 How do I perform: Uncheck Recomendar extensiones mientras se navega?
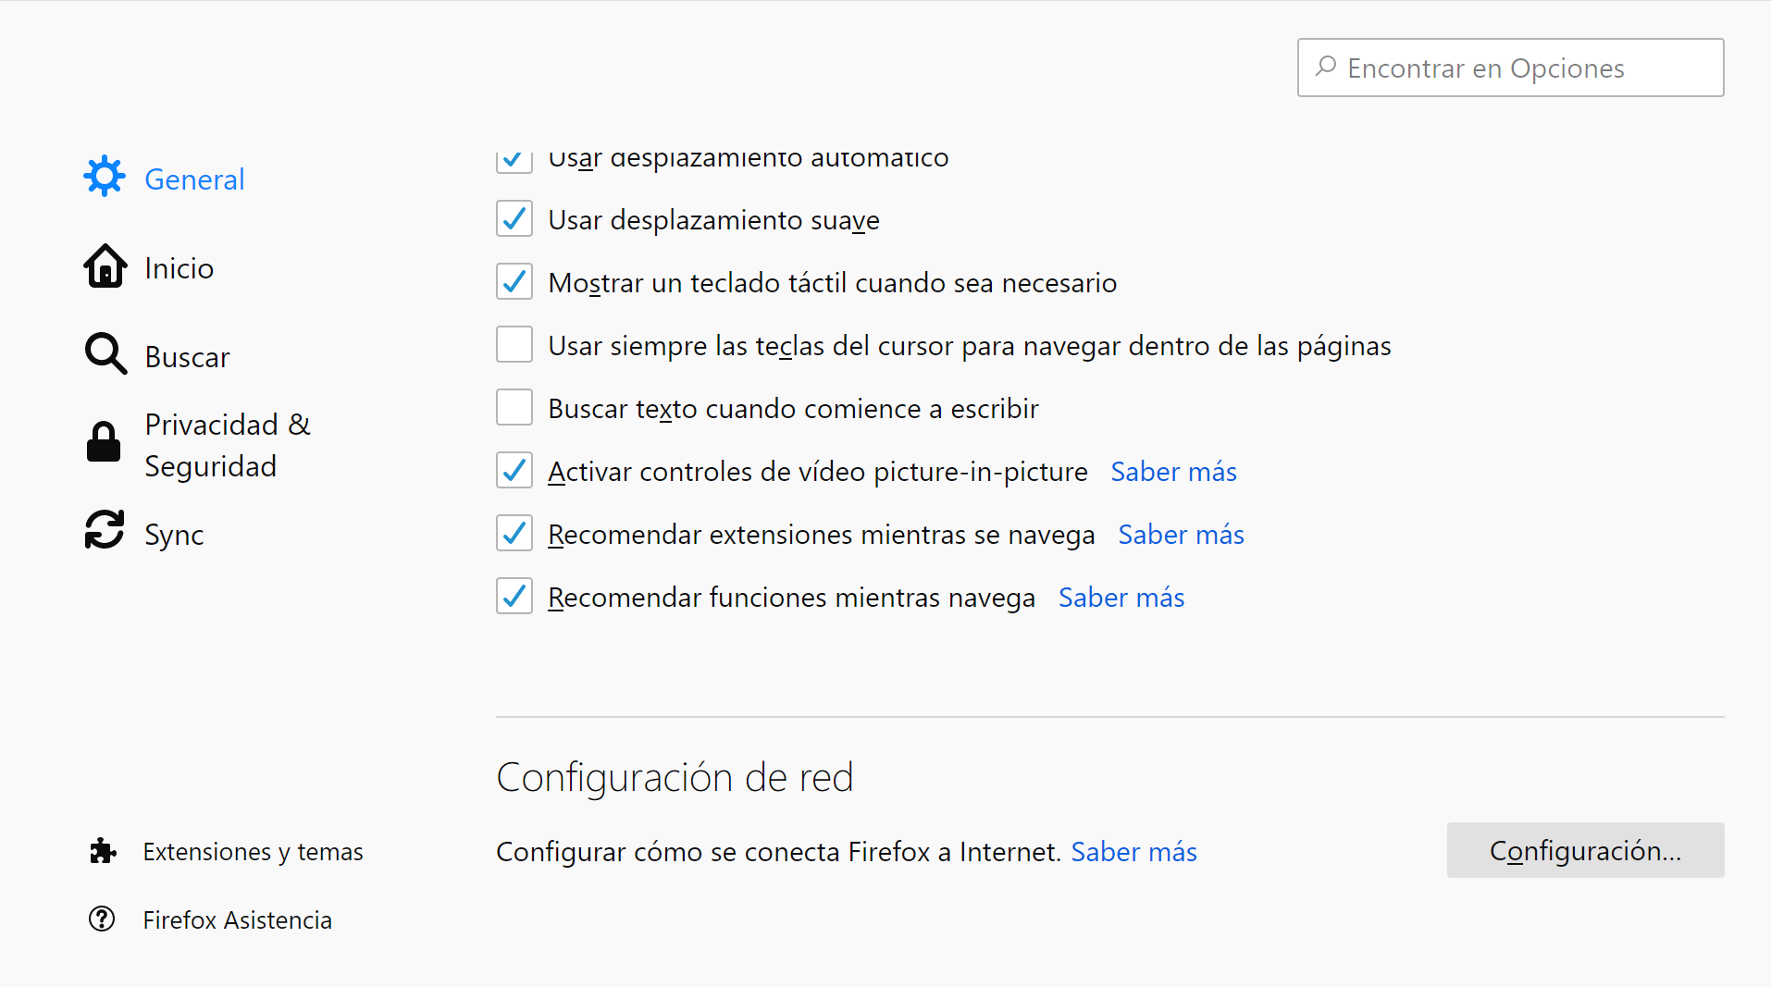[x=514, y=534]
